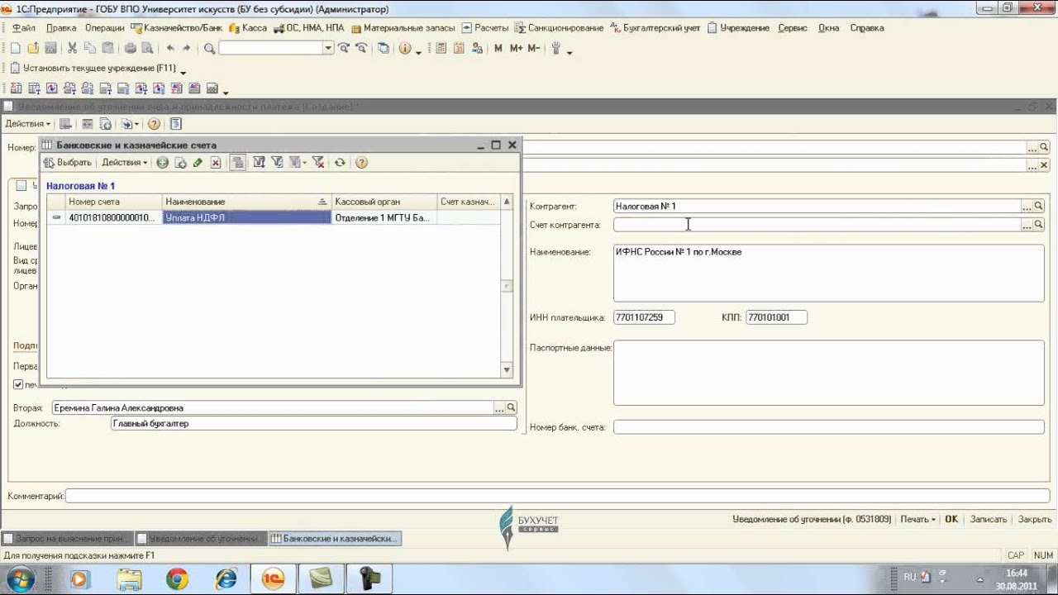Open help for the bank accounts window
The image size is (1058, 595).
point(361,163)
